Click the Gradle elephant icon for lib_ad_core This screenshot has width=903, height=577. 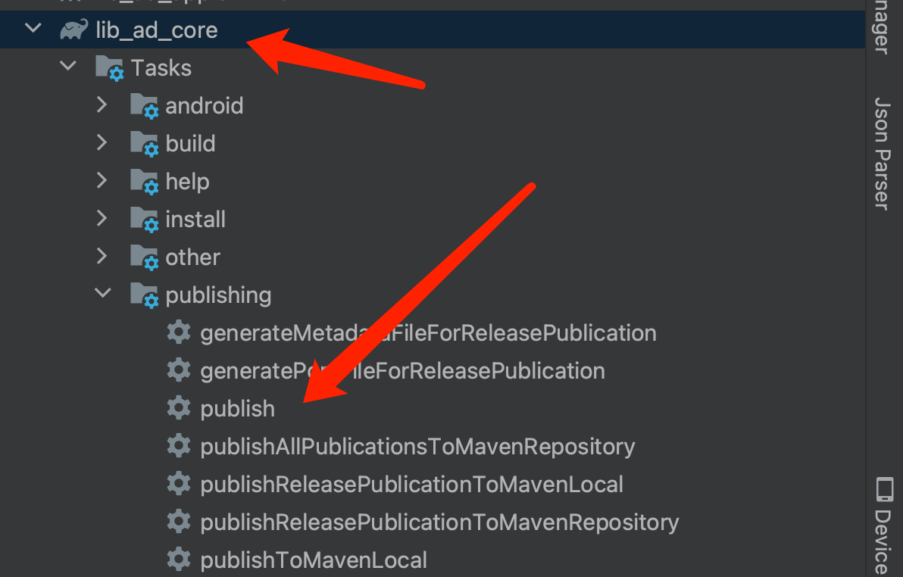pyautogui.click(x=74, y=30)
